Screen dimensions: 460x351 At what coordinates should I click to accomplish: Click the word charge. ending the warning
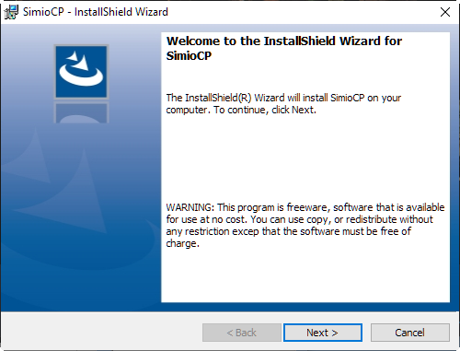(183, 243)
